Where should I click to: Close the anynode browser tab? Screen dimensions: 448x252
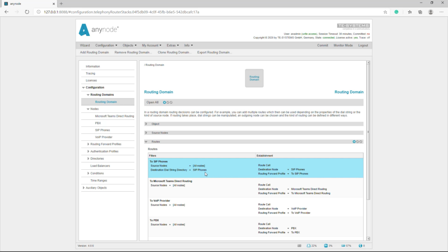[53, 3]
